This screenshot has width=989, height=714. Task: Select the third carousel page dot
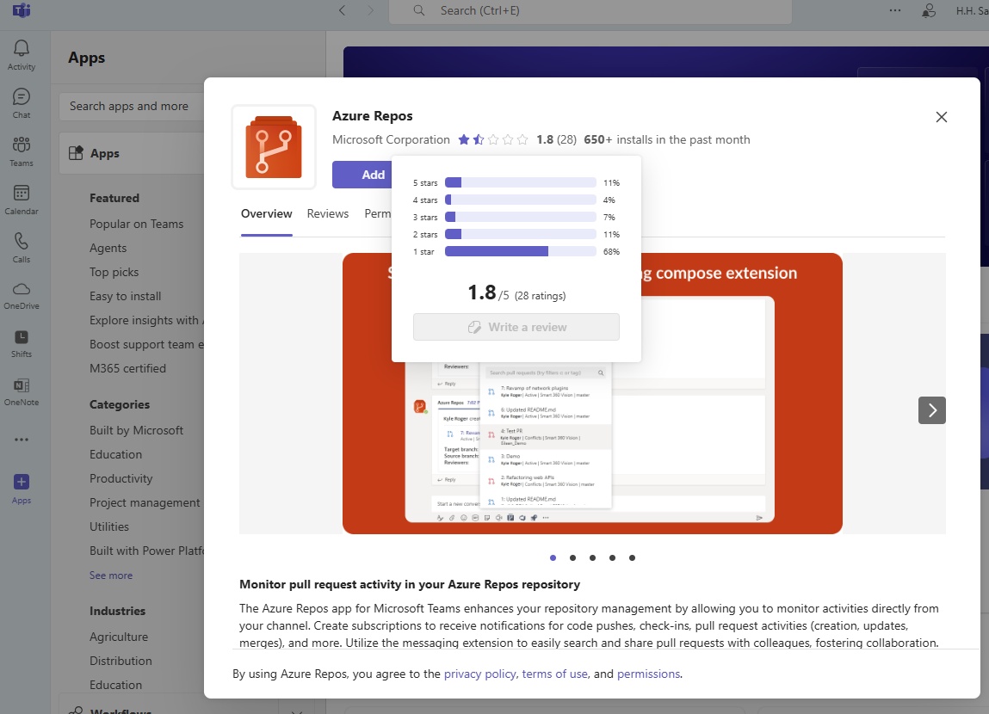[592, 557]
